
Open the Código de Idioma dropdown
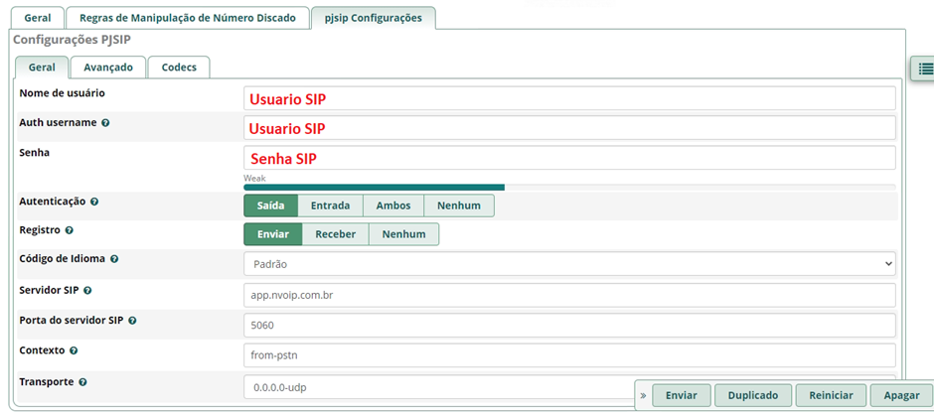[569, 264]
